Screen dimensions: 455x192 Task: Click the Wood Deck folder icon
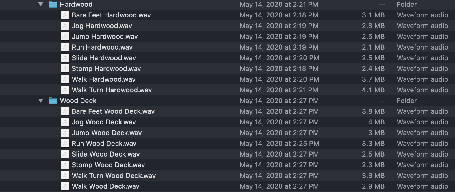[x=53, y=101]
